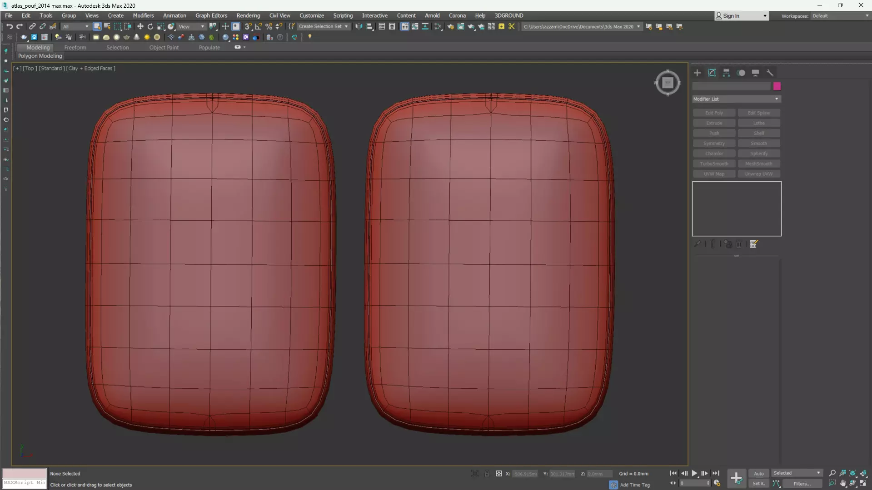
Task: Open the Rendering menu
Action: point(248,15)
